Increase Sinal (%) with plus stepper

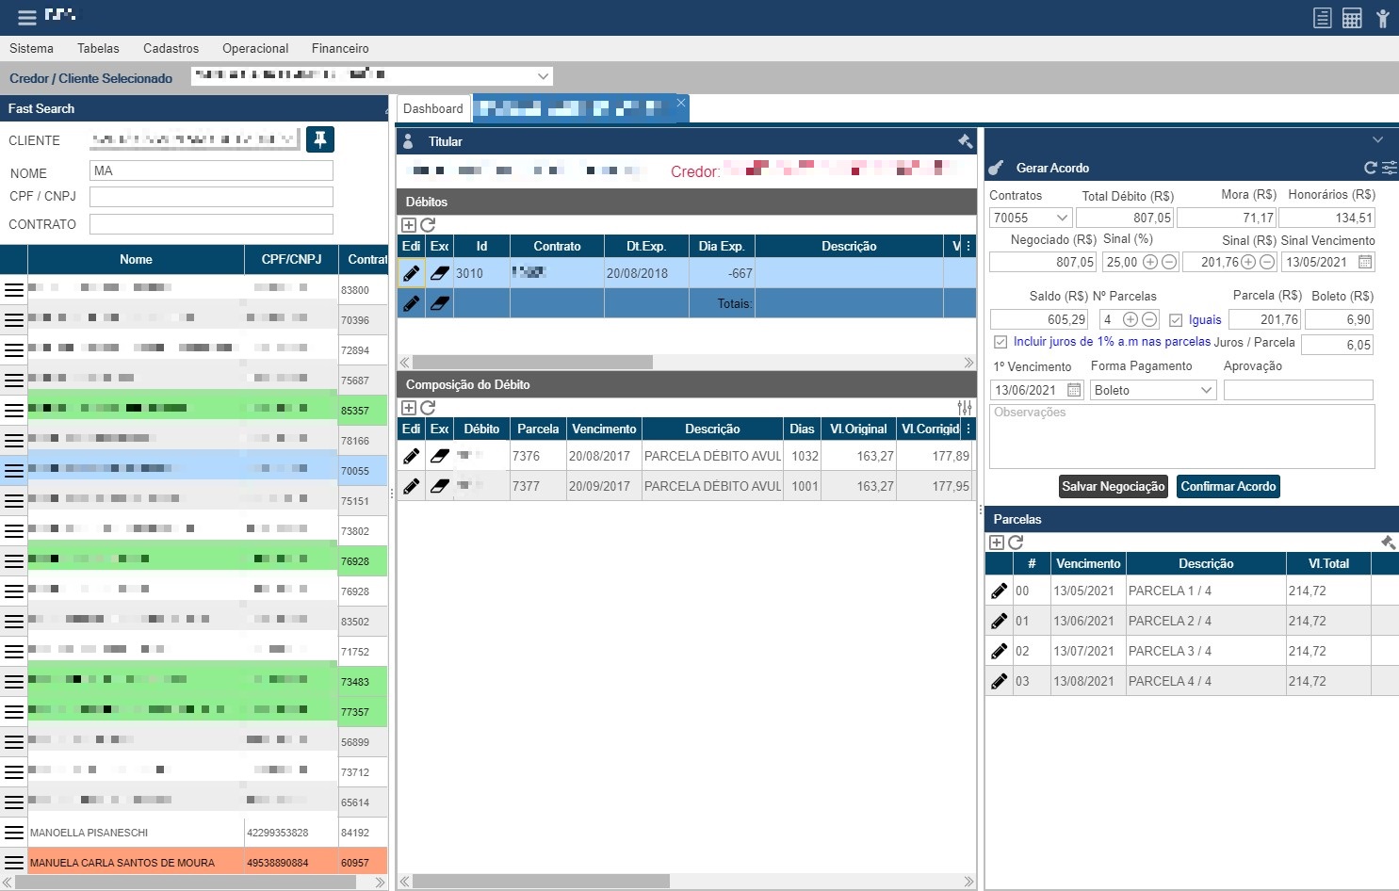click(x=1150, y=262)
